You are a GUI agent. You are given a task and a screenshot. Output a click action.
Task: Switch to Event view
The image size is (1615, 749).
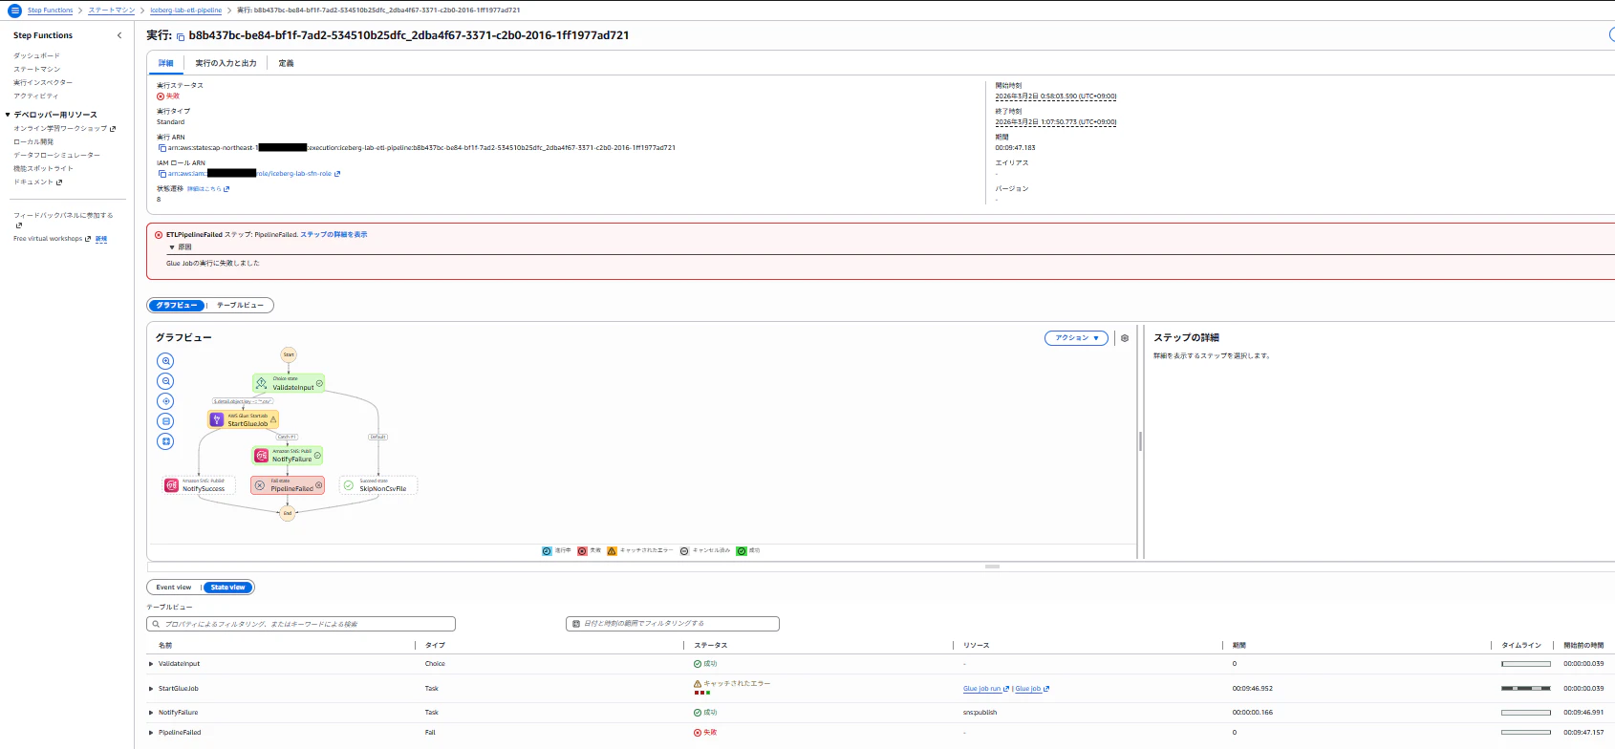(x=174, y=588)
